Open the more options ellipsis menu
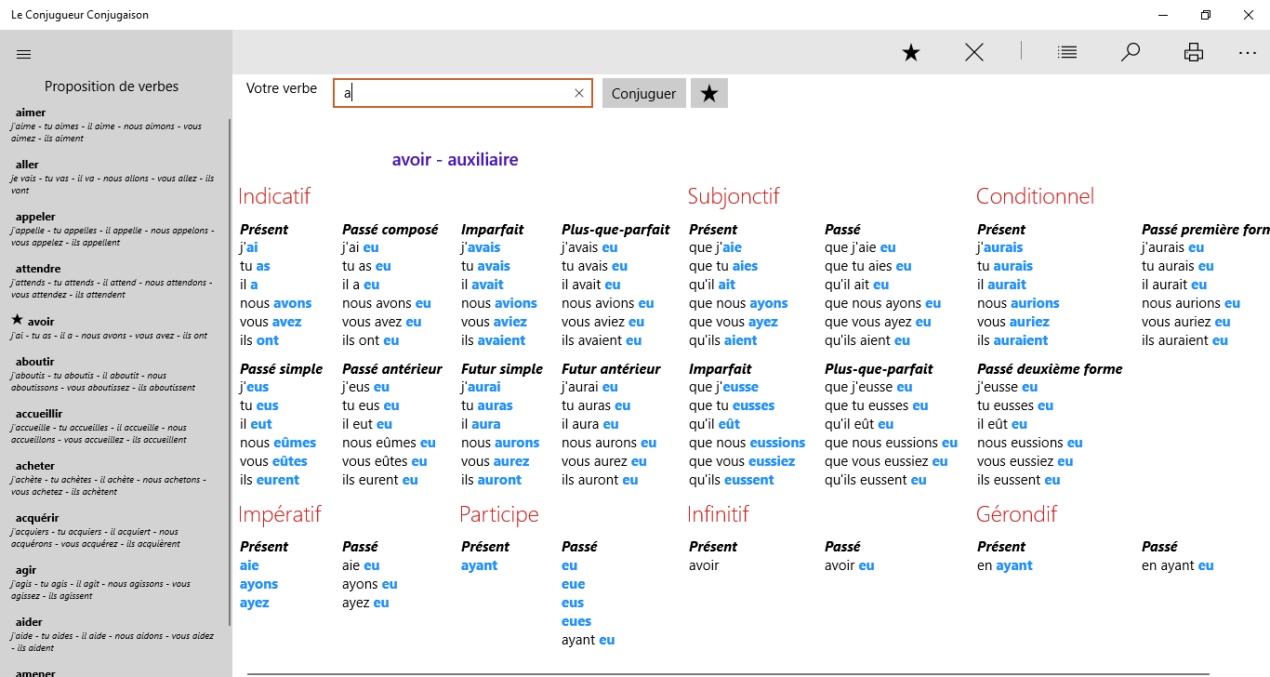The image size is (1270, 677). point(1248,53)
